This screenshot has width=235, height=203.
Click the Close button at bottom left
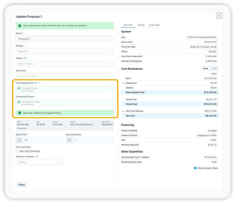tap(21, 185)
